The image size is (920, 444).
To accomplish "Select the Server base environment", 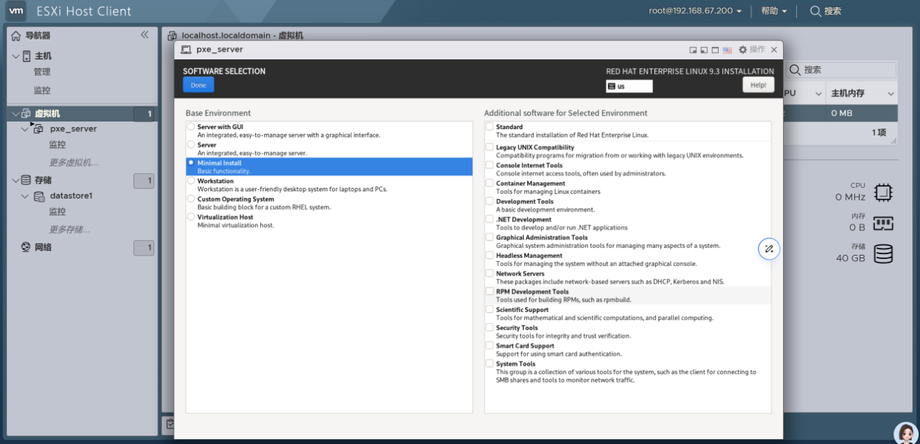I will (x=191, y=145).
